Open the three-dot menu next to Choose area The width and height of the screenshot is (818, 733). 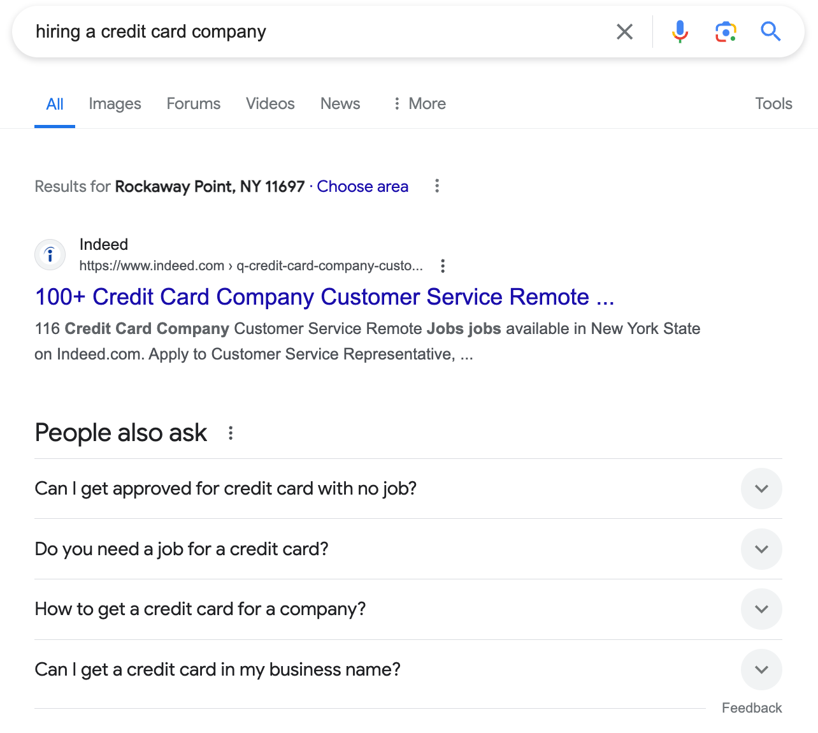coord(437,186)
